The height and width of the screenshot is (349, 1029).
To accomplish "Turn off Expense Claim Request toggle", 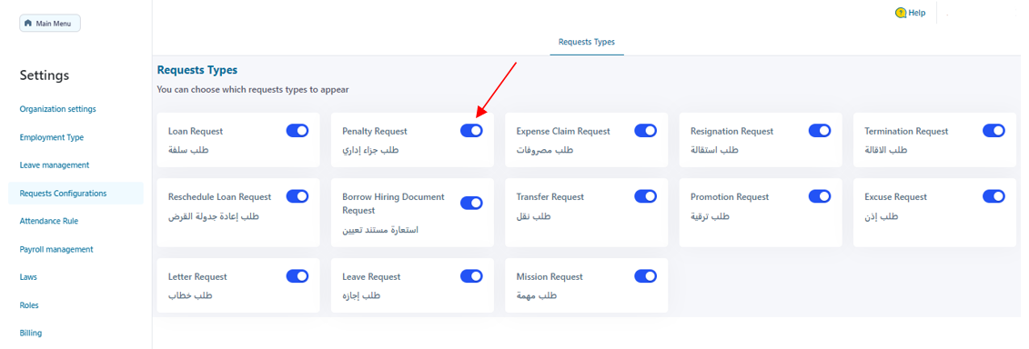I will pos(646,131).
